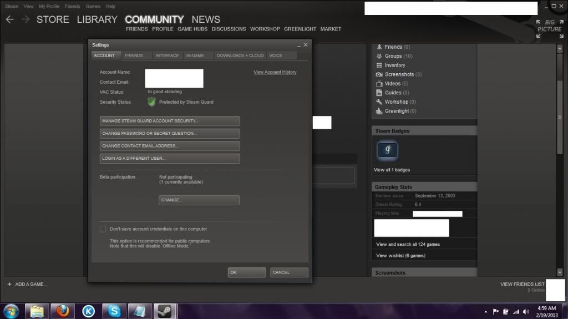Click the Friends person icon in profile sidebar
The width and height of the screenshot is (568, 319).
pyautogui.click(x=379, y=47)
